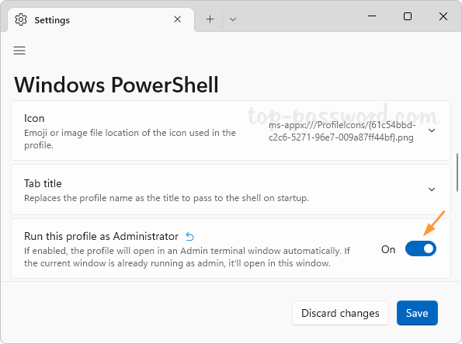Click the ms-appx icon path value
Image resolution: width=462 pixels, height=344 pixels.
[x=342, y=131]
